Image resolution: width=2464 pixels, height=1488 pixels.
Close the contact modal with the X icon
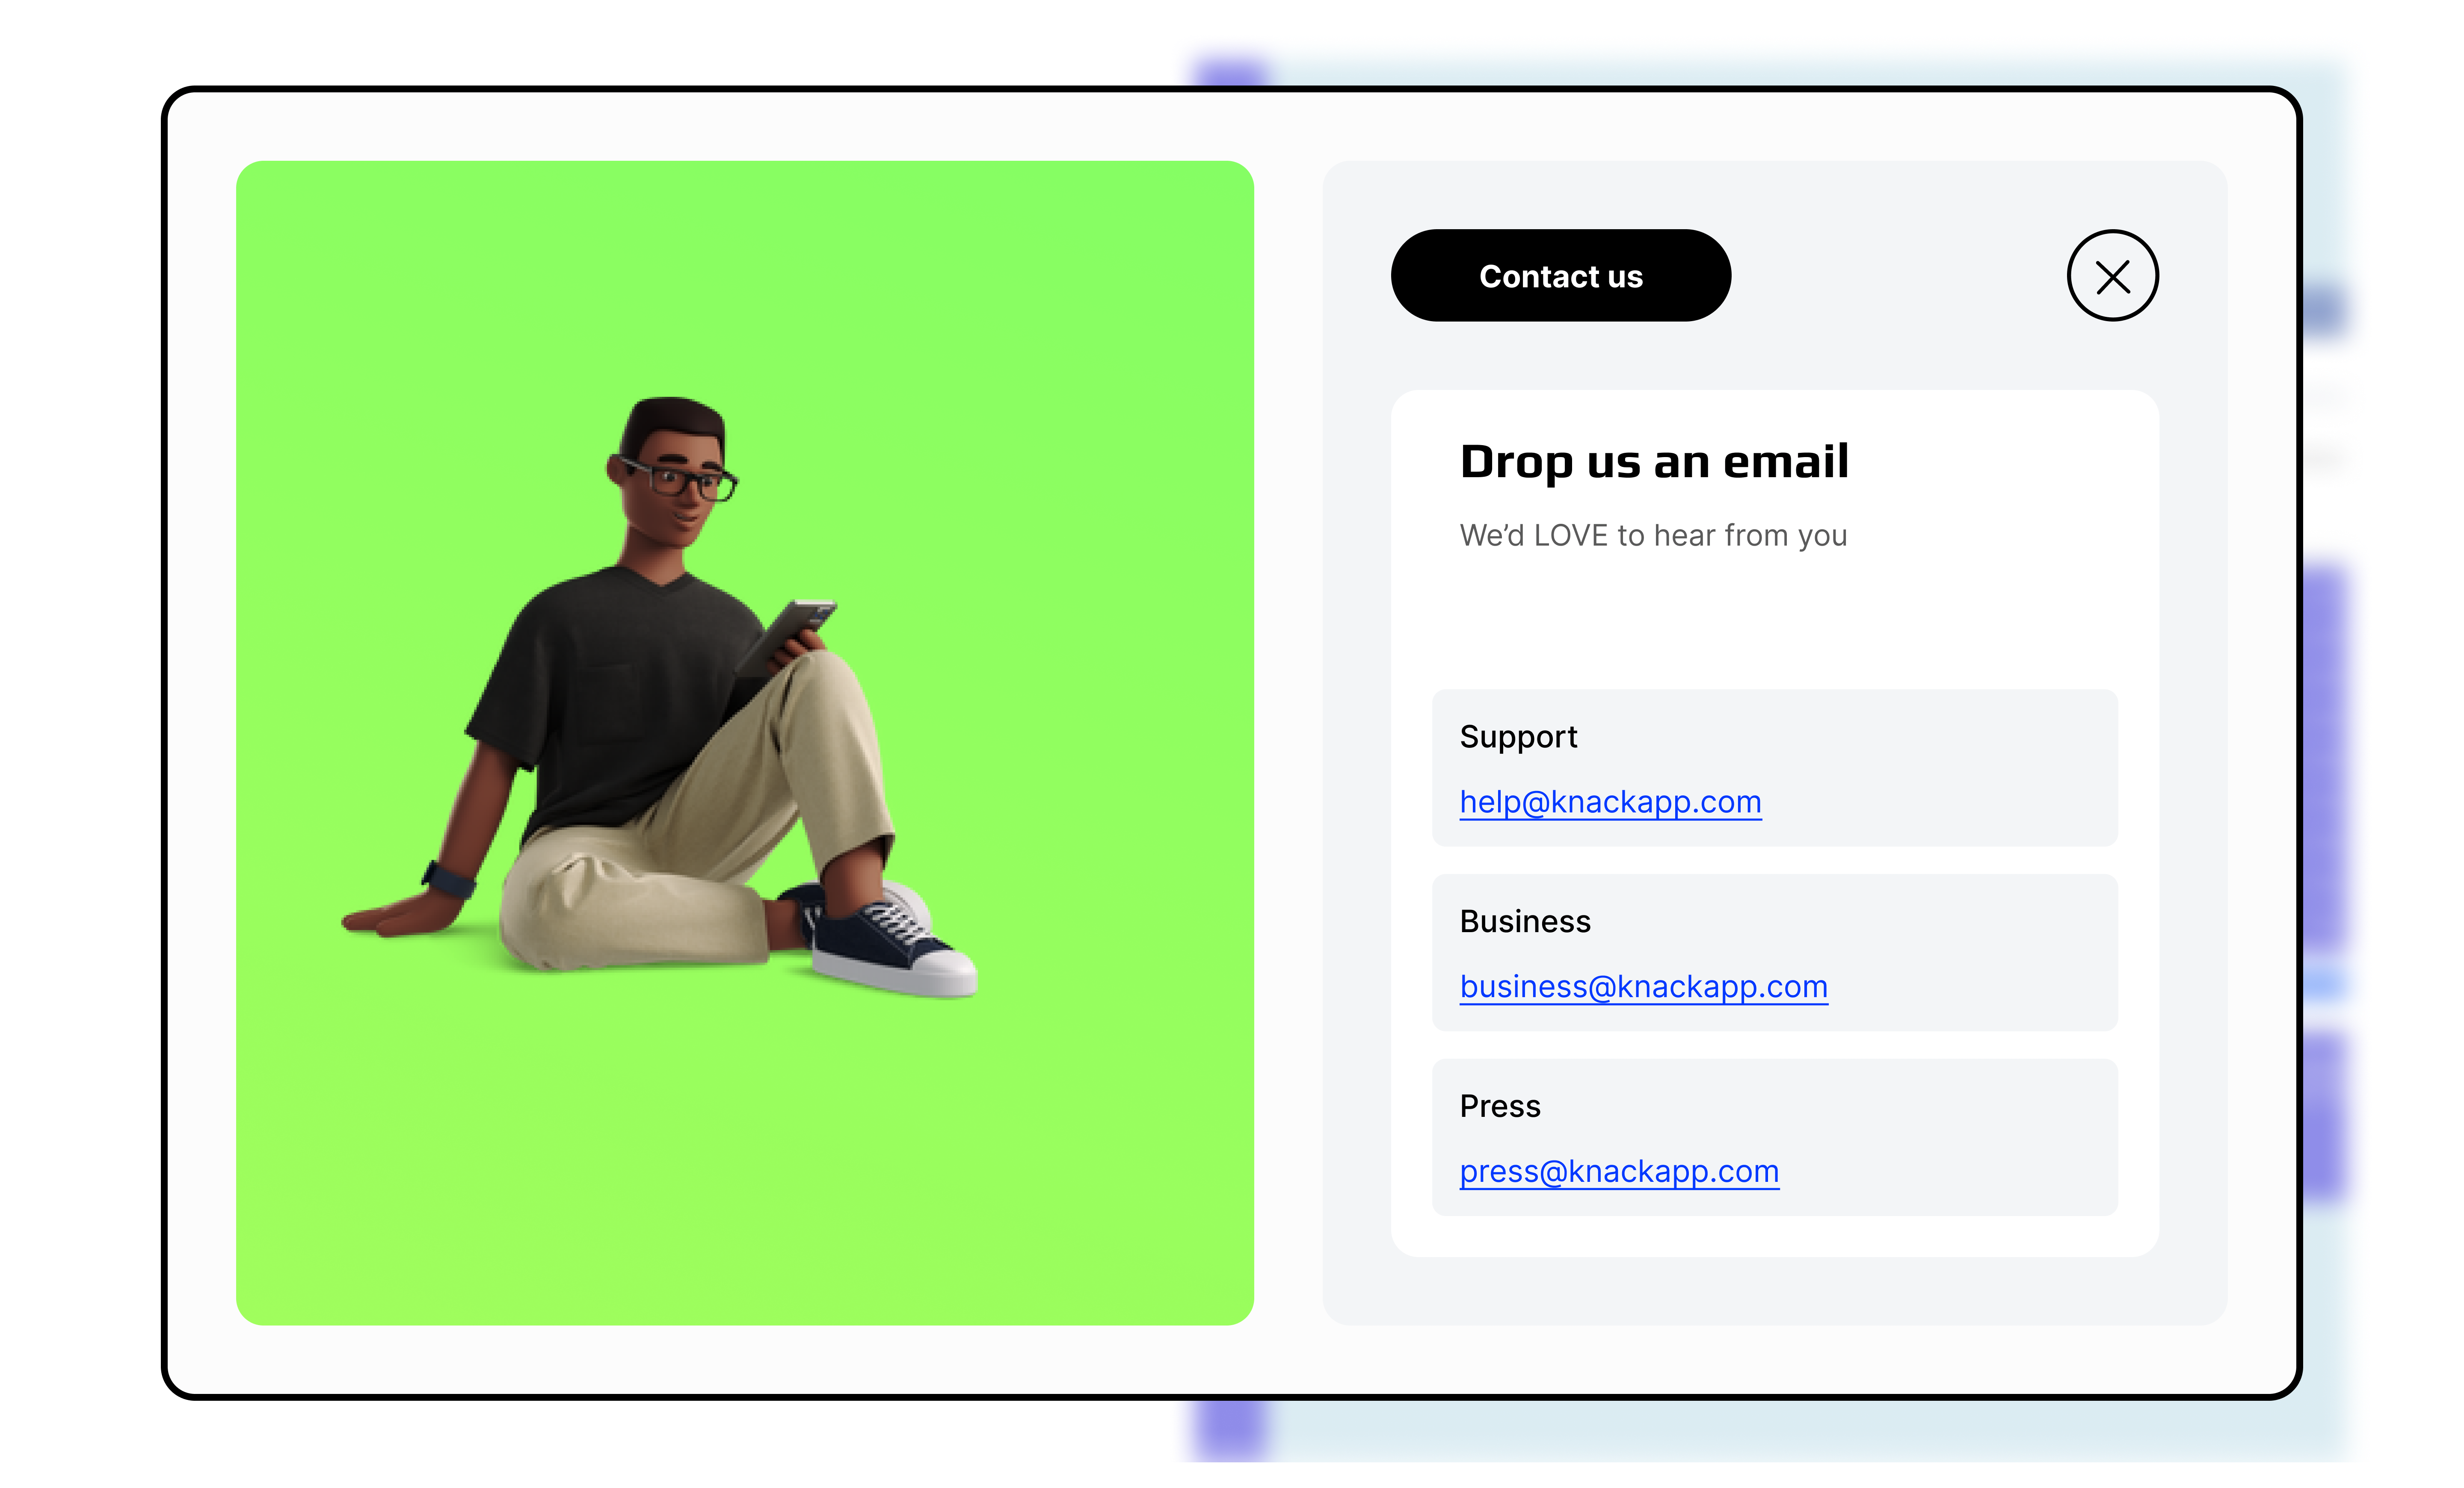tap(2112, 276)
